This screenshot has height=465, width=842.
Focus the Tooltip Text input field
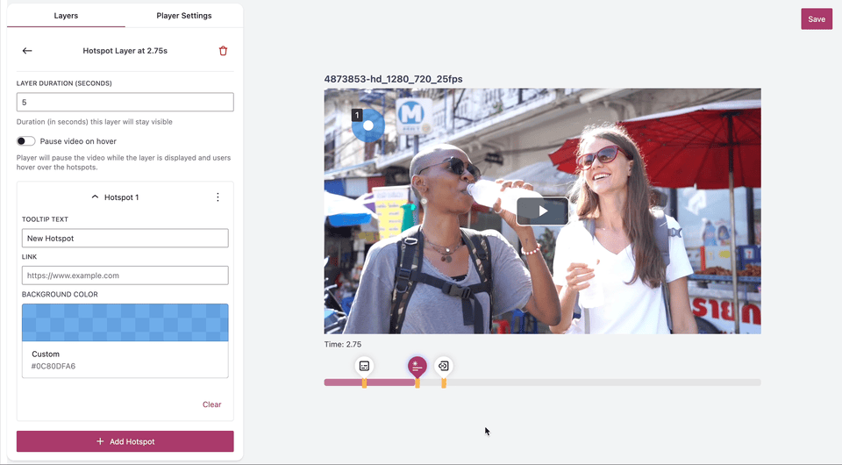click(x=125, y=239)
